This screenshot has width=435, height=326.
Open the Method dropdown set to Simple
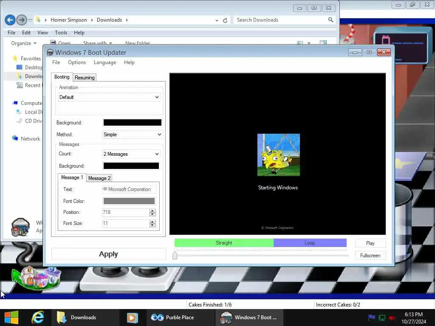[x=132, y=135]
